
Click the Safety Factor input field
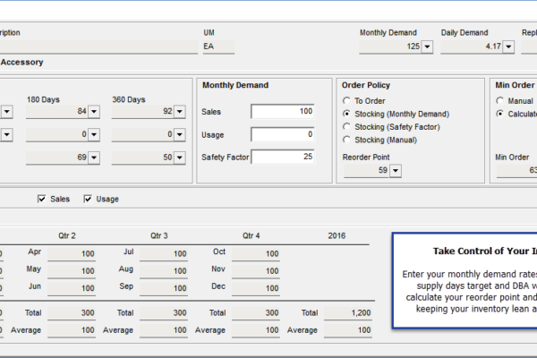tap(283, 157)
